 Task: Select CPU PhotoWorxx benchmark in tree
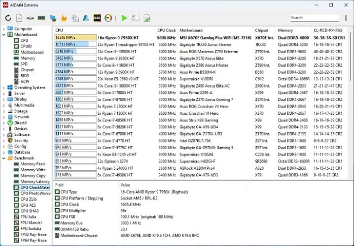point(36,193)
